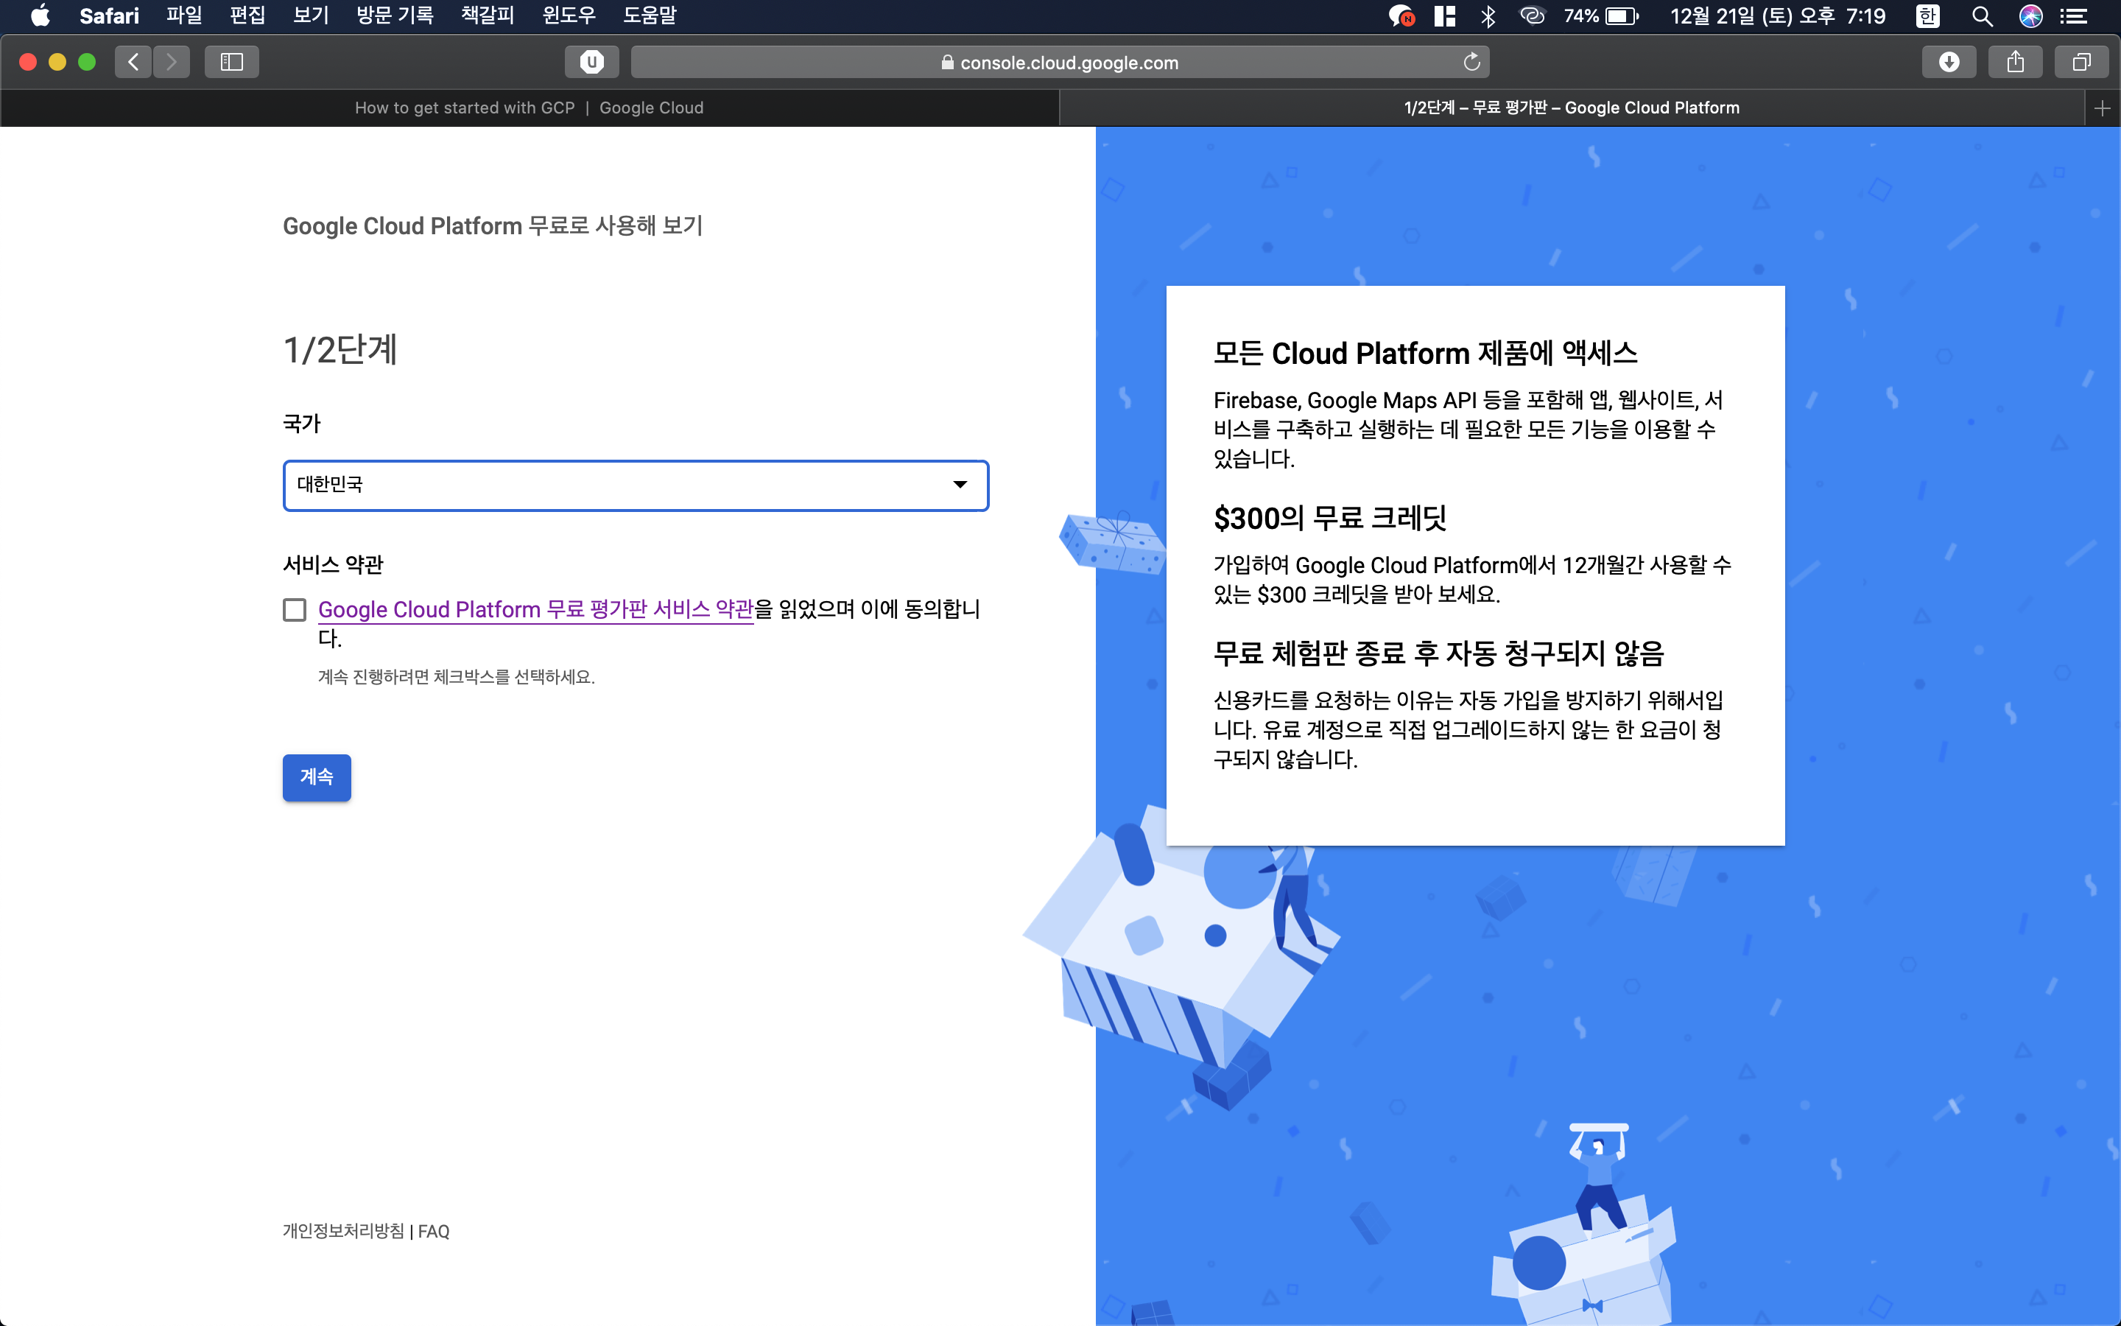Open the 대한민국 country dropdown

click(x=636, y=485)
